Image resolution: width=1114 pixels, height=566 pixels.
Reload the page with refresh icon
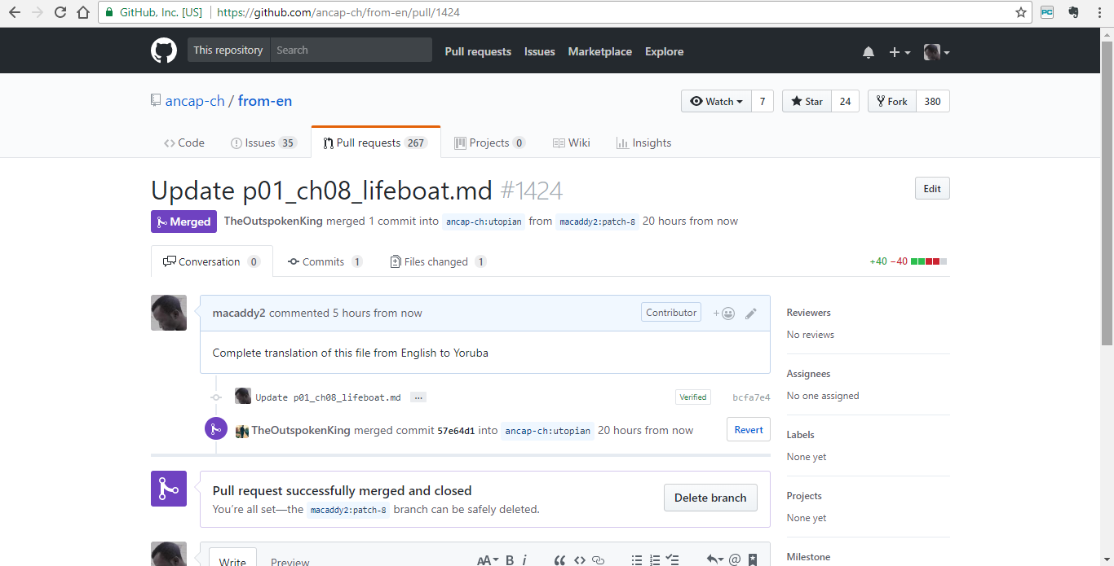tap(60, 12)
